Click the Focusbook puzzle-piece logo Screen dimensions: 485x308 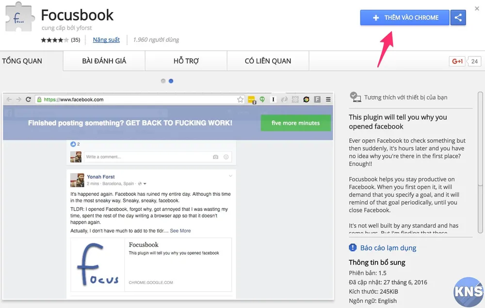(19, 17)
